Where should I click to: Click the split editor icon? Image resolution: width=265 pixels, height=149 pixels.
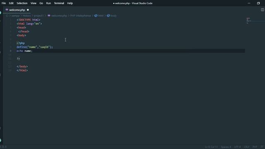coord(262,10)
